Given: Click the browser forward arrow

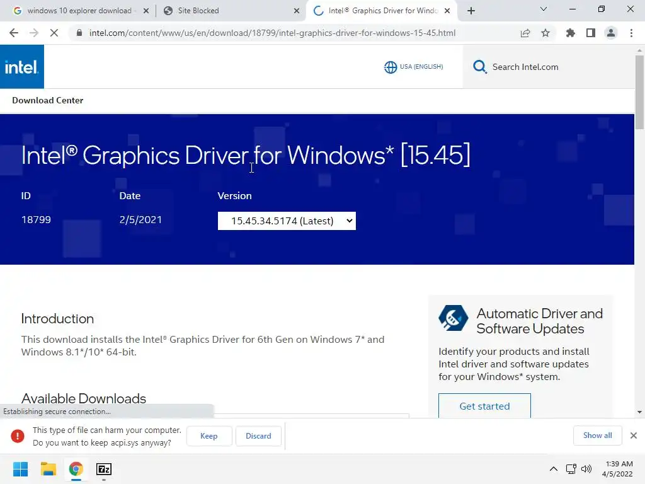Looking at the screenshot, I should [x=34, y=33].
